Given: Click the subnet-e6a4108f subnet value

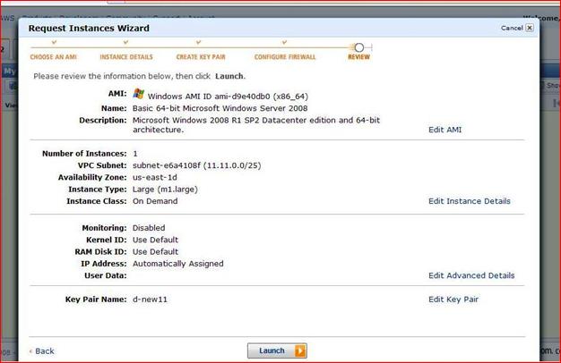Looking at the screenshot, I should tap(197, 165).
